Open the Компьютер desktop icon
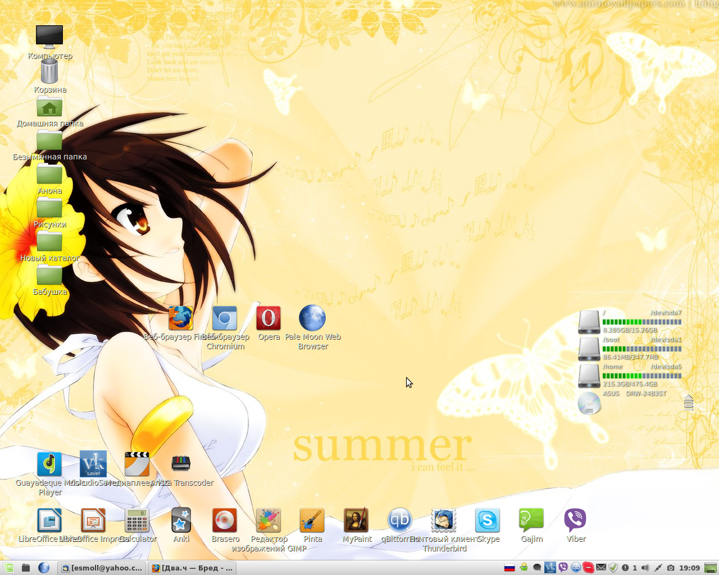 point(49,36)
